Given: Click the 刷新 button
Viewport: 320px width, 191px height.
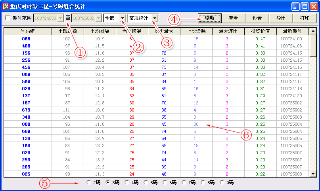Looking at the screenshot, I should pyautogui.click(x=210, y=18).
